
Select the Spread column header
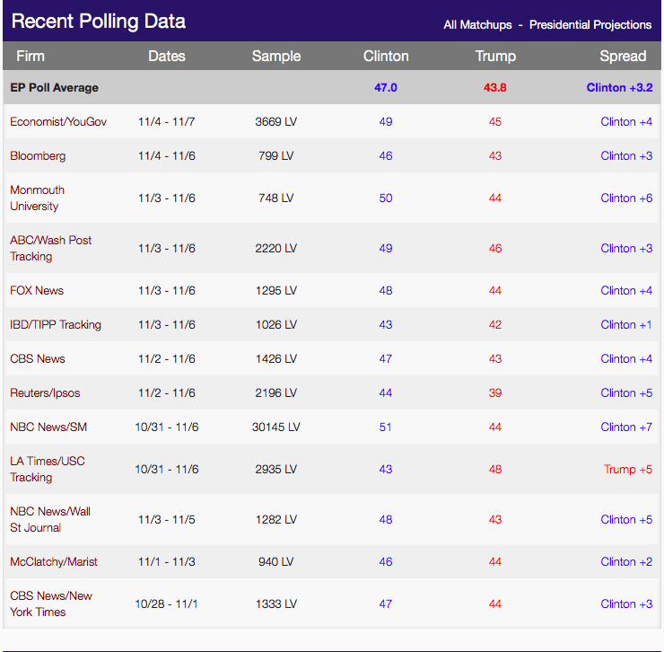[x=623, y=56]
